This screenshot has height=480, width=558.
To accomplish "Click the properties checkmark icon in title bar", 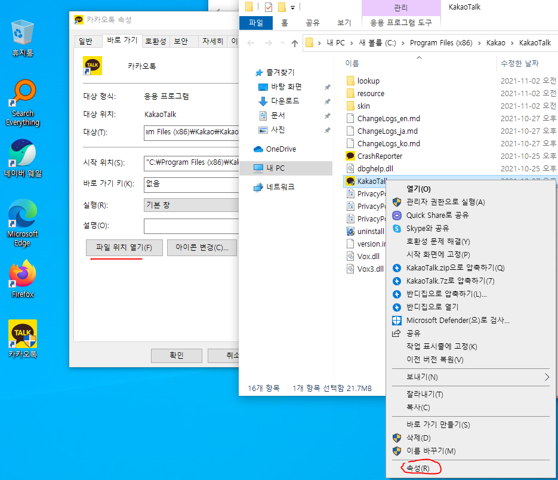I will point(269,7).
